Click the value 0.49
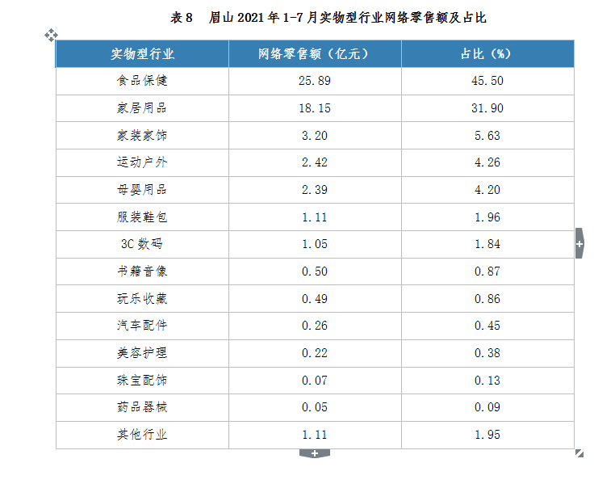The width and height of the screenshot is (615, 484). coord(315,299)
